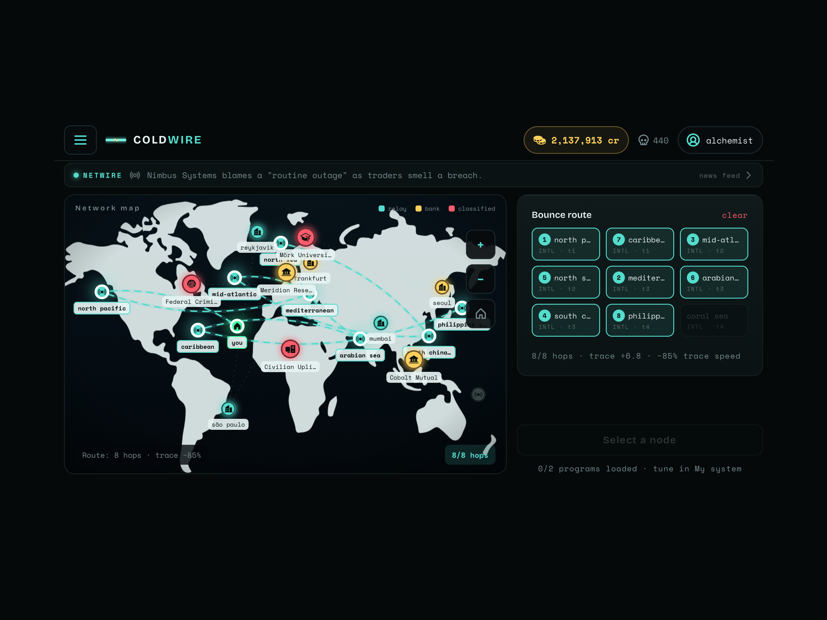
Task: Toggle hop 5 north sea card
Action: pyautogui.click(x=566, y=282)
